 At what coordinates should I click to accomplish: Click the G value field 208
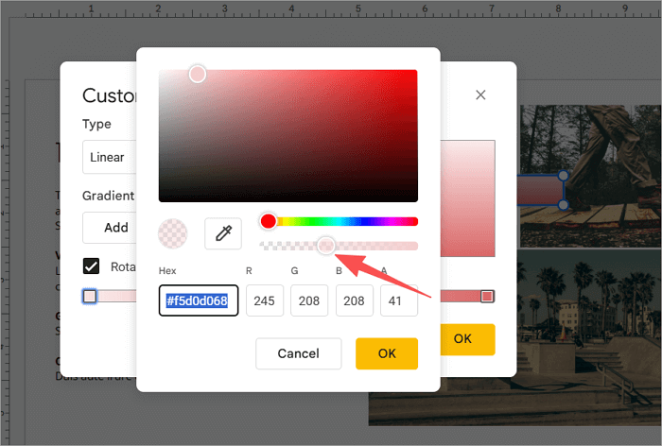pos(309,300)
